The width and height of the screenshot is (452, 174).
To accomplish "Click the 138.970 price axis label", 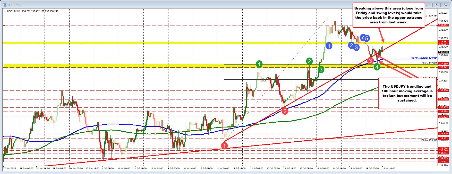I will [x=444, y=30].
